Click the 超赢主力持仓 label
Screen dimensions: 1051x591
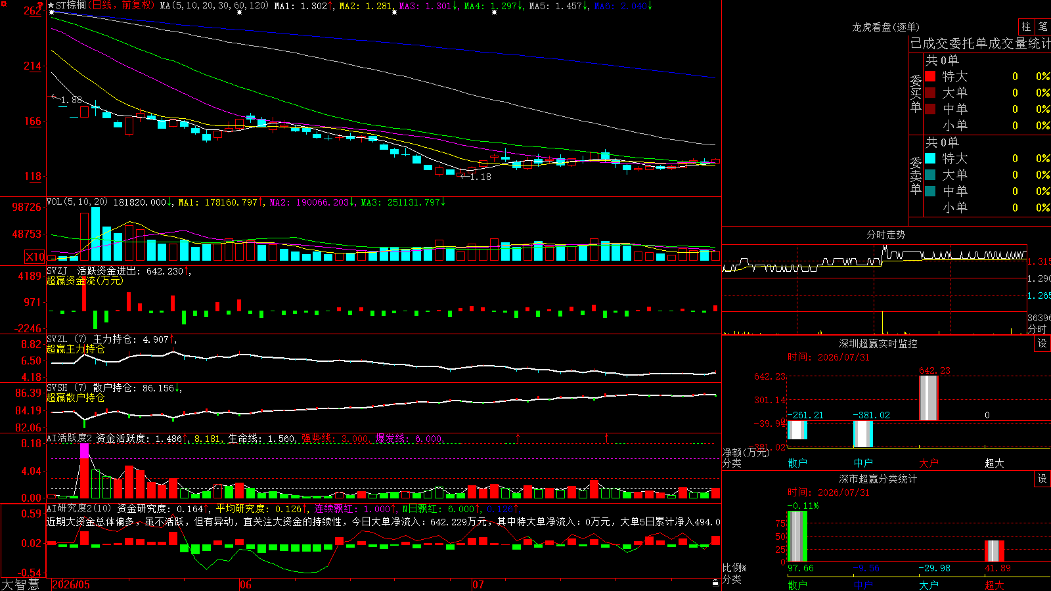76,349
